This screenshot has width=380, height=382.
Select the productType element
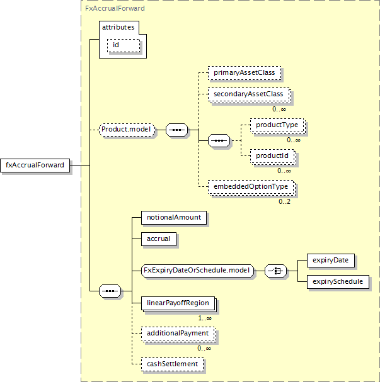tap(277, 125)
